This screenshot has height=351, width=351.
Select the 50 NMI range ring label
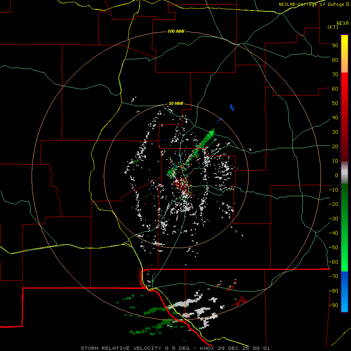pos(176,103)
